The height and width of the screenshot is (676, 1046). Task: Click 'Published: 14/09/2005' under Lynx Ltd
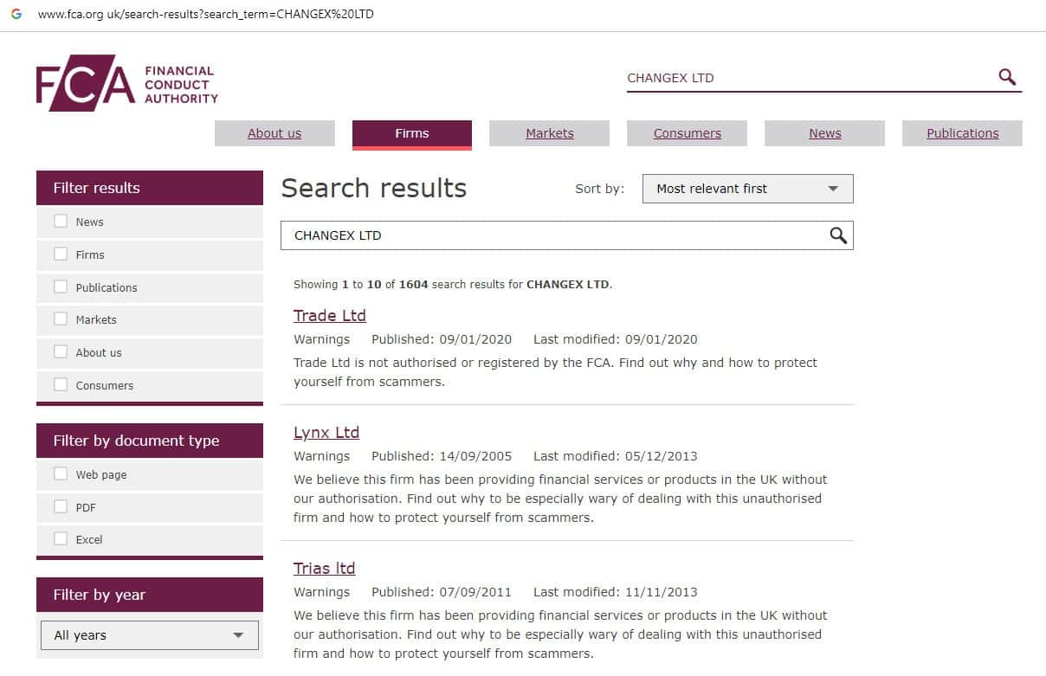coord(442,456)
